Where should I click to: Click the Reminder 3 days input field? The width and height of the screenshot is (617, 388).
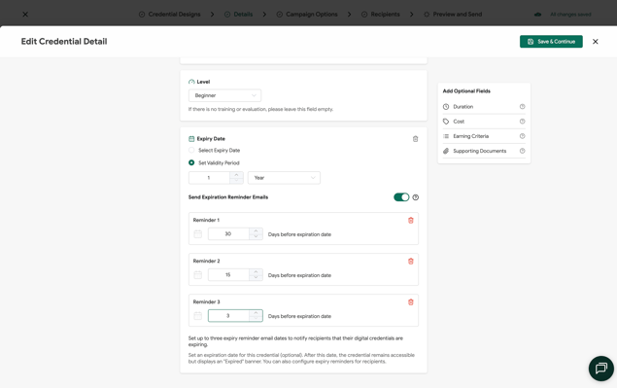(228, 315)
